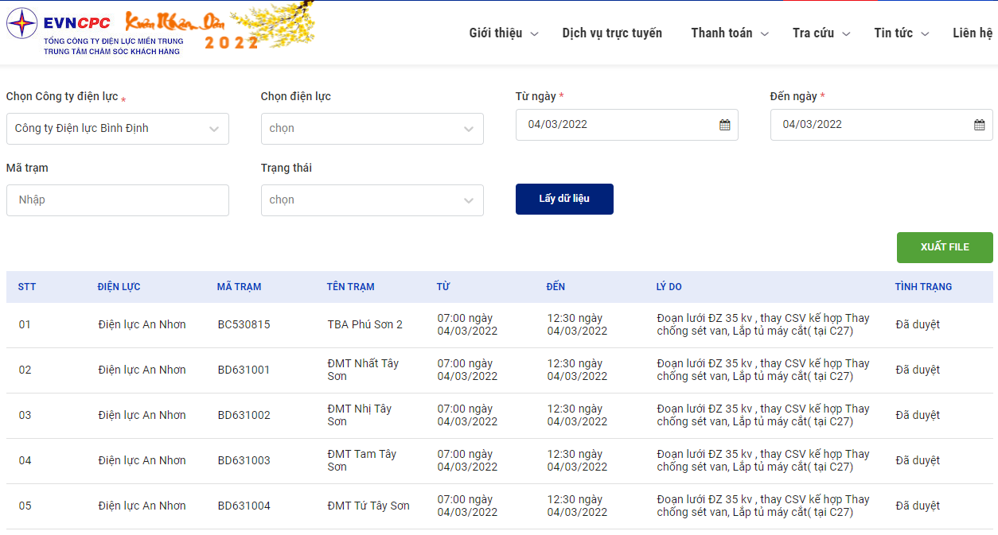The width and height of the screenshot is (998, 535).
Task: Expand the Thanh toán menu
Action: click(x=730, y=33)
